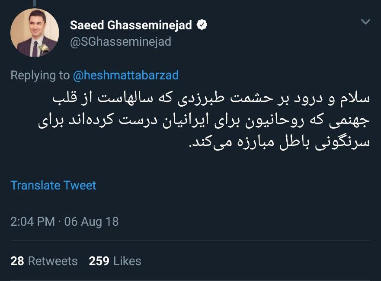View the list of 28 Retweets

coord(44,261)
